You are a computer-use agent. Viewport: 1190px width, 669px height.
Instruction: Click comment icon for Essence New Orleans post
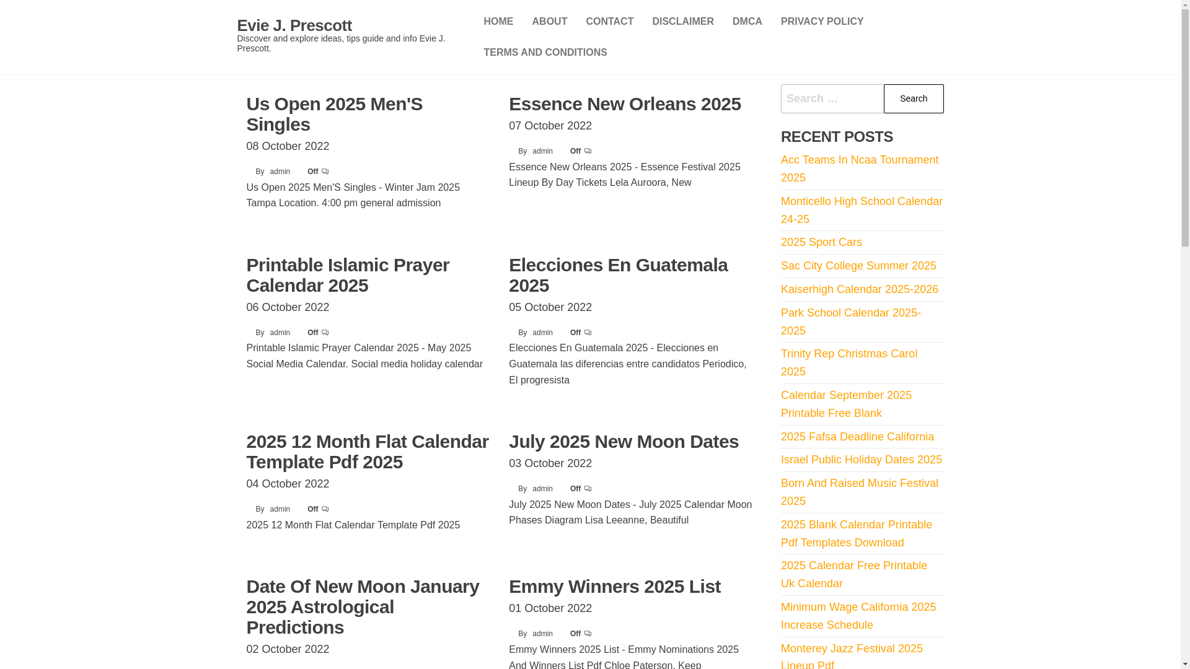click(588, 151)
